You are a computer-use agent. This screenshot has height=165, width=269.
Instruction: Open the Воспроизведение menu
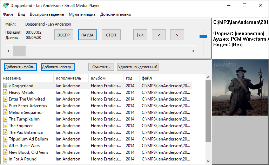pos(47,14)
